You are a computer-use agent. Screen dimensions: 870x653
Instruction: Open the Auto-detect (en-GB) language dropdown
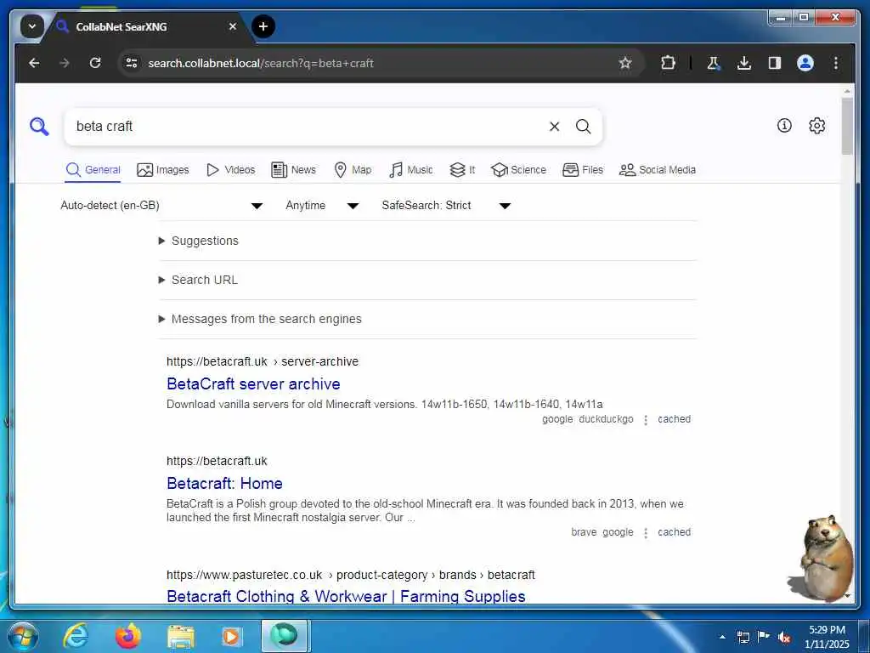tap(161, 206)
